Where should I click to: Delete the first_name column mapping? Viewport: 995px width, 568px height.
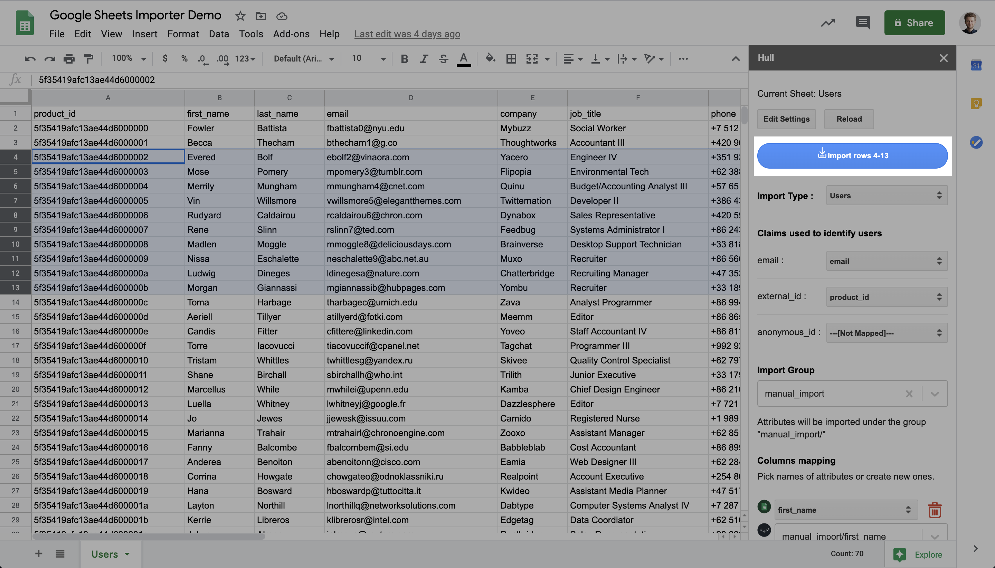pyautogui.click(x=935, y=510)
